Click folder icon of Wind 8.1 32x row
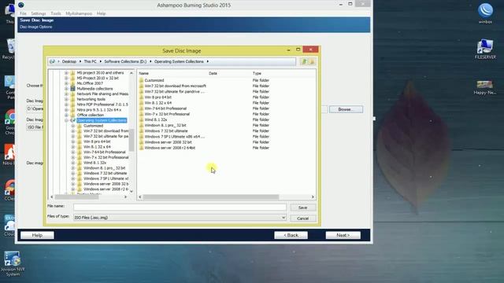The image size is (504, 283). (x=141, y=119)
